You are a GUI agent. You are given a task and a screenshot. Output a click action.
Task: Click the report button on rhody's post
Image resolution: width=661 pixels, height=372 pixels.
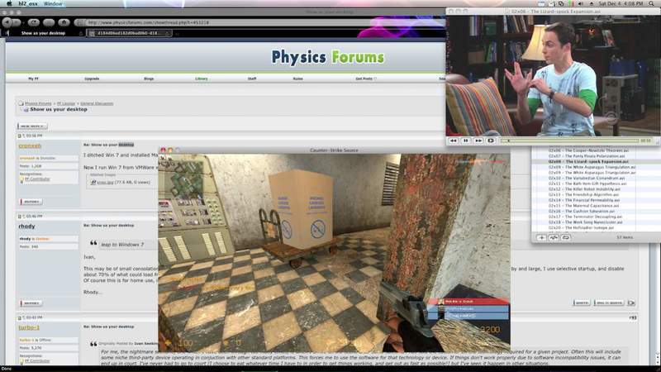click(31, 303)
